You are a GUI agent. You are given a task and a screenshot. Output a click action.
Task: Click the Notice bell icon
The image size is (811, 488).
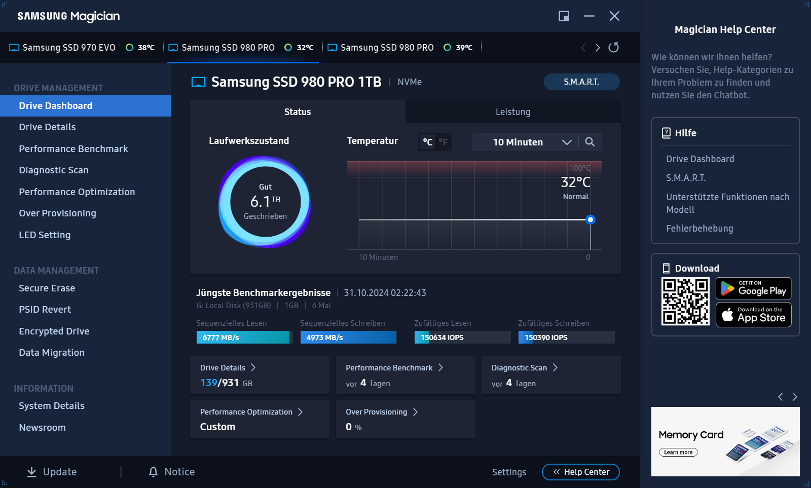[x=153, y=472]
